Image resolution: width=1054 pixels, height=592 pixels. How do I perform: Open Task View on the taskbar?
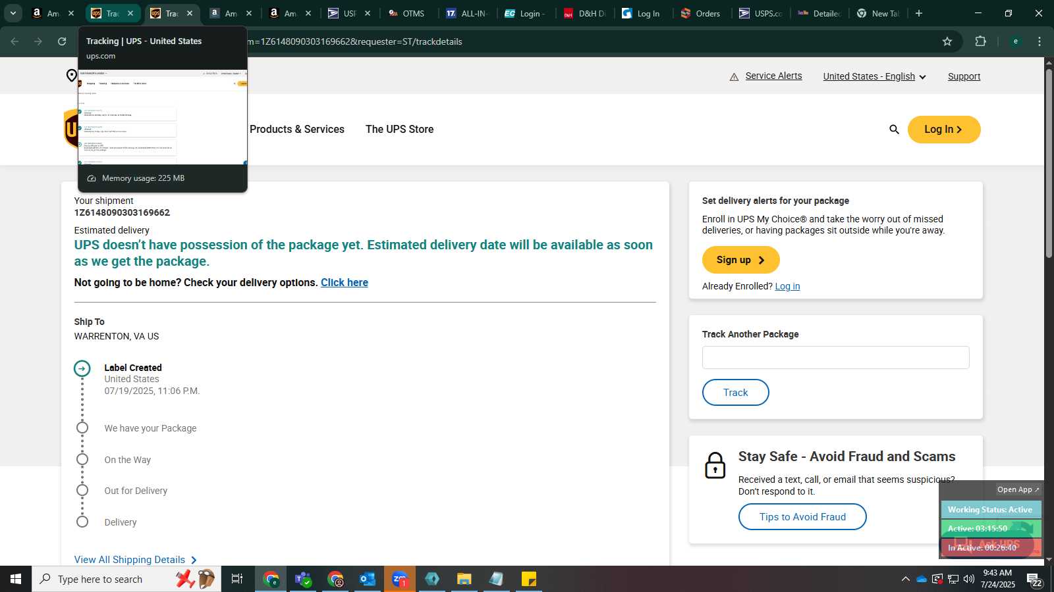click(237, 579)
